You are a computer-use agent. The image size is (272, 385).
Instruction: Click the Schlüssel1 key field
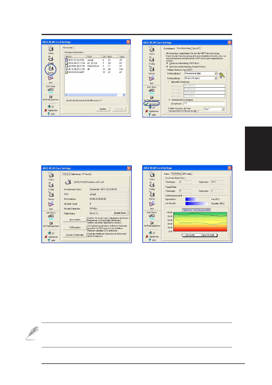204,85
